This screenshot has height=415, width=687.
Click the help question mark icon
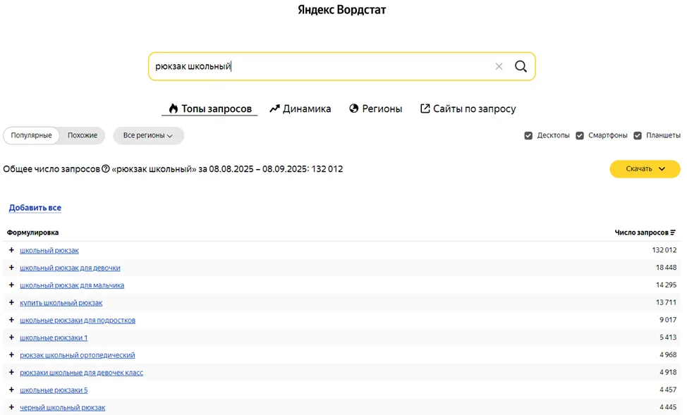[x=106, y=169]
